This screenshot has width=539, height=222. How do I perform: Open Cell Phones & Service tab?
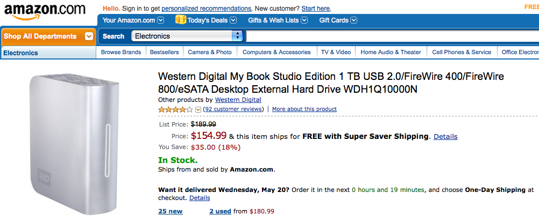(x=462, y=52)
